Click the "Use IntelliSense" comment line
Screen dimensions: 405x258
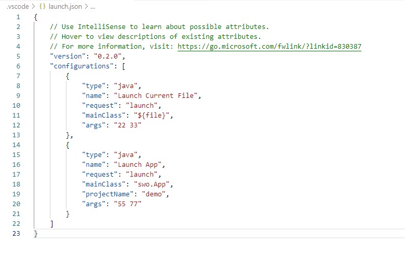[158, 27]
